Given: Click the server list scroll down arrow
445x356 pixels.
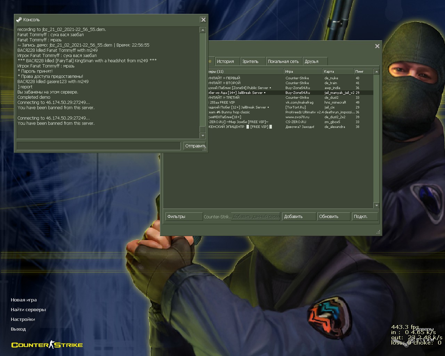Looking at the screenshot, I should coord(376,205).
